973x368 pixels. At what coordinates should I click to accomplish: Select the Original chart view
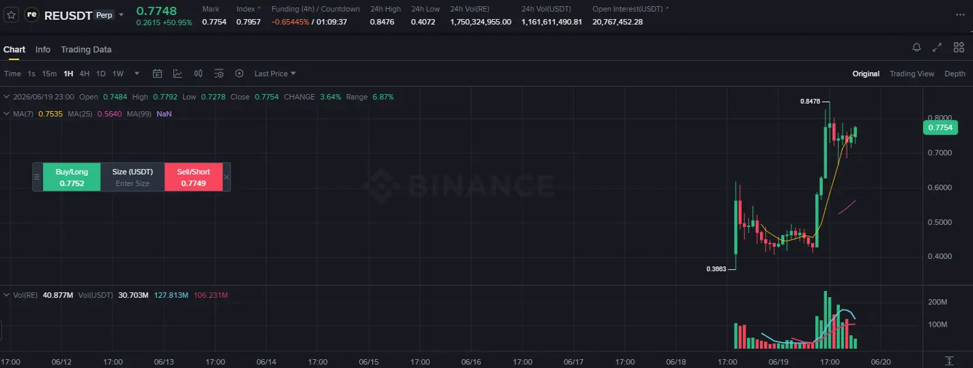pos(866,74)
